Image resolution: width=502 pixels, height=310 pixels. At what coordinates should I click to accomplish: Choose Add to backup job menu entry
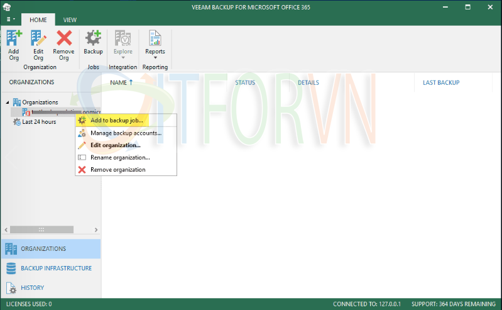(x=117, y=119)
